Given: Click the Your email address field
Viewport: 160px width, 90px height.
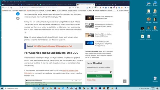Looking at the screenshot, I should [x=99, y=72].
